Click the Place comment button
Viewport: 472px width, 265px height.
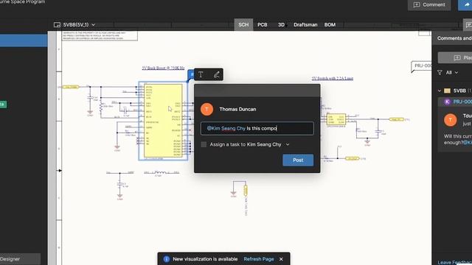(455, 57)
